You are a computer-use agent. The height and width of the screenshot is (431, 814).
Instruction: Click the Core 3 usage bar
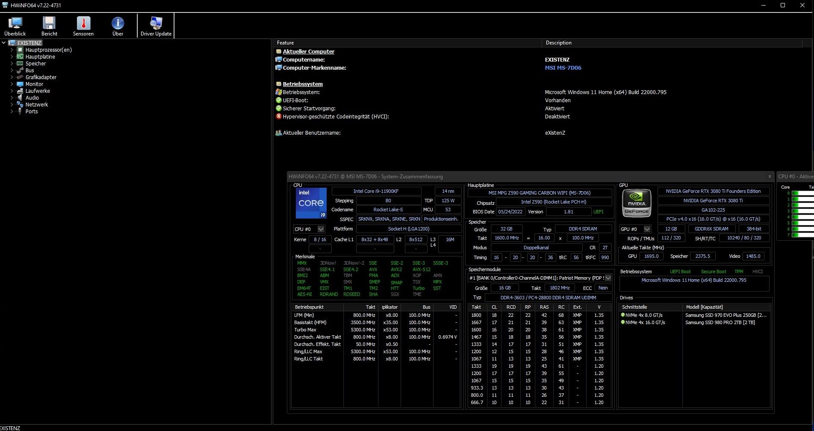coord(802,211)
